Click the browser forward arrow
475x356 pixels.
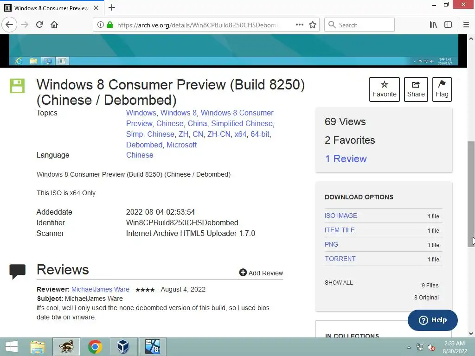tap(25, 25)
